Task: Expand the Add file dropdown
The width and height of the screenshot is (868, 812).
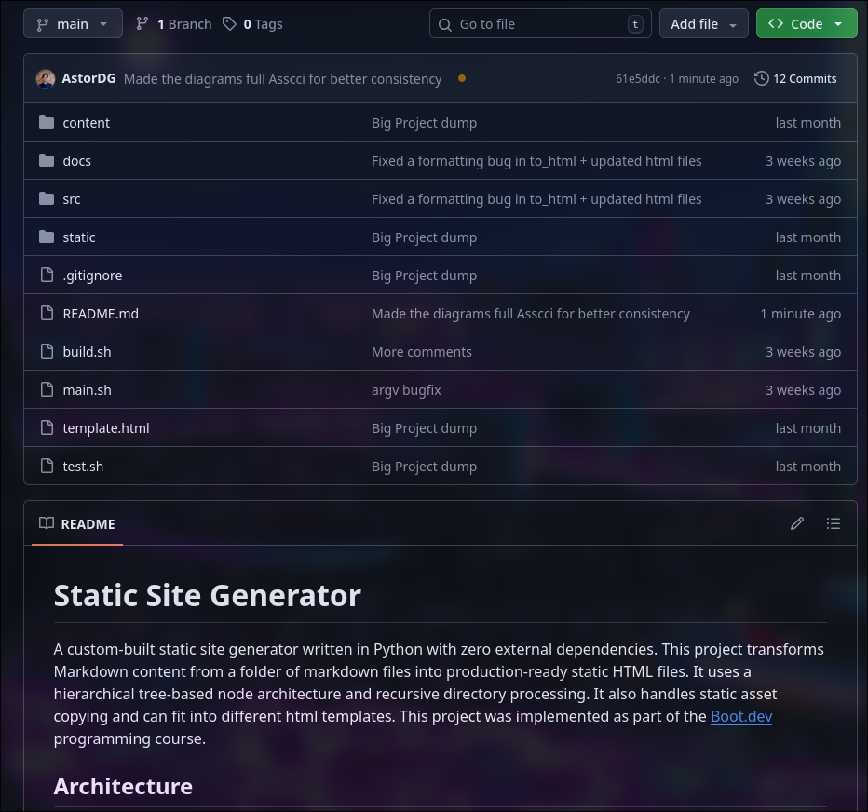Action: point(703,23)
